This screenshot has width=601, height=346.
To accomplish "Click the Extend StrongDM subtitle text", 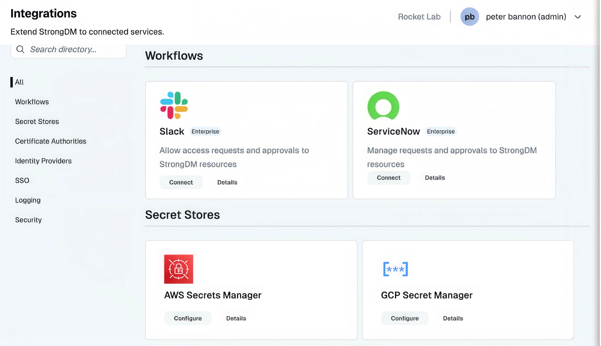I will pyautogui.click(x=87, y=32).
